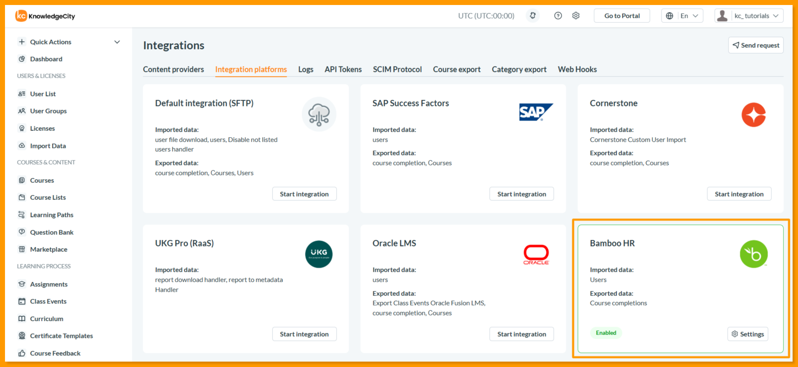Start integration for Oracle LMS
The image size is (798, 367).
(521, 334)
